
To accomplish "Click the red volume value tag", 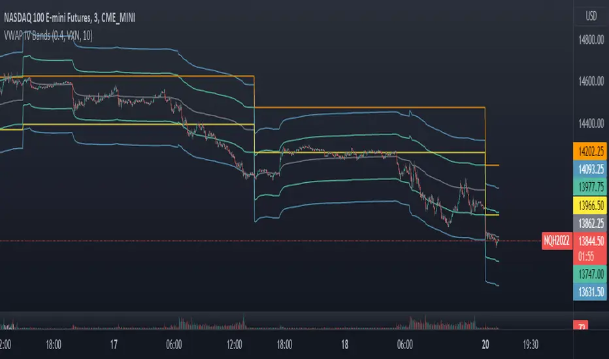I will click(581, 325).
